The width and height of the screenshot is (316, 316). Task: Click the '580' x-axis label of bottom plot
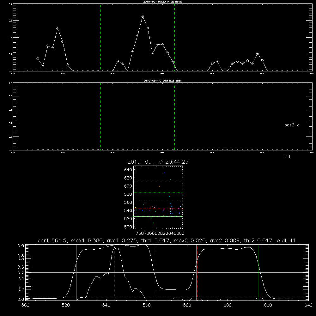187,305
